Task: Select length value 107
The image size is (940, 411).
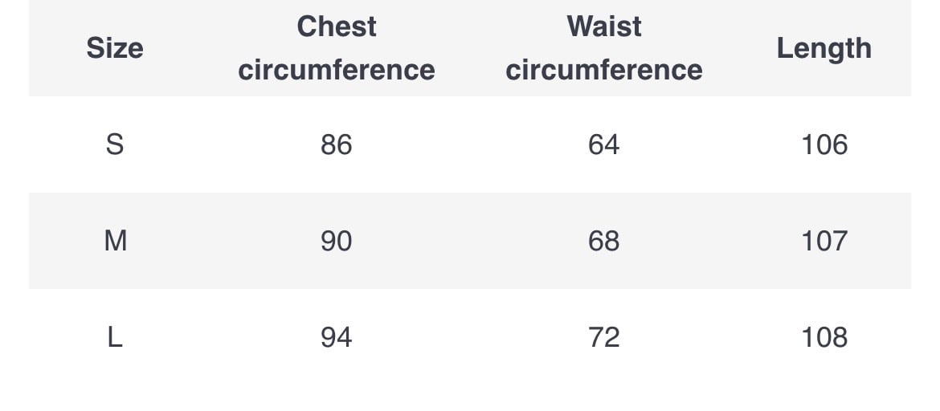Action: [824, 241]
